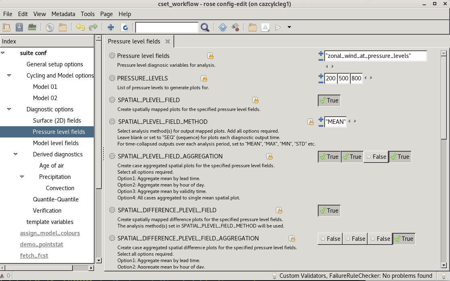Open the assign_model_colours link in Index

point(50,233)
